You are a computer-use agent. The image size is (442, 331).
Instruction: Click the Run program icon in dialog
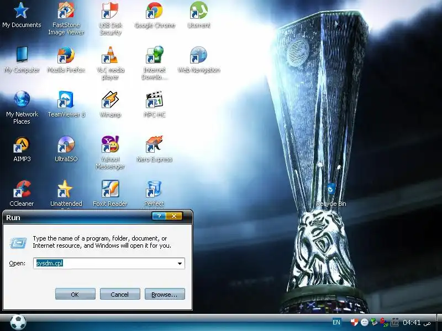click(18, 243)
